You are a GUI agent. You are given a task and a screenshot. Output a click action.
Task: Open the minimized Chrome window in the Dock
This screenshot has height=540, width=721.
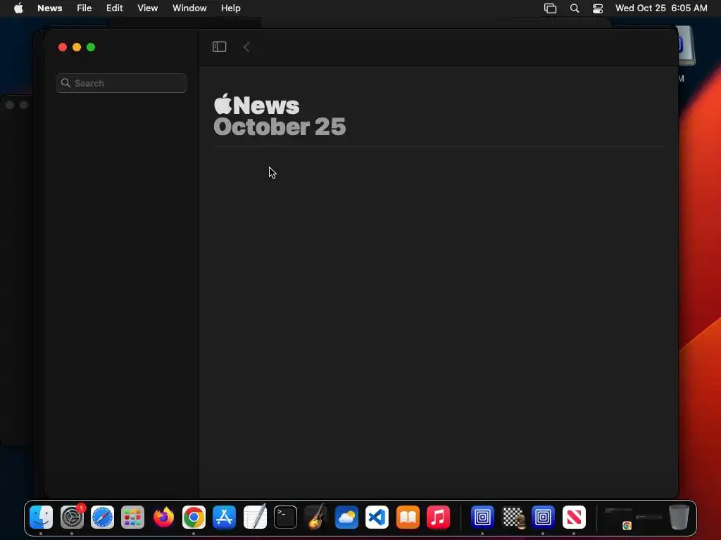(x=618, y=518)
